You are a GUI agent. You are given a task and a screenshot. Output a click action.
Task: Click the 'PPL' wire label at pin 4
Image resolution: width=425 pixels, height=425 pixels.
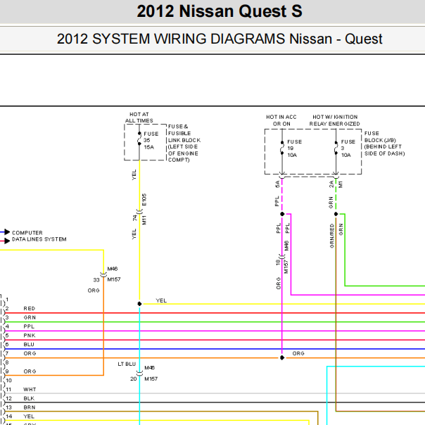pyautogui.click(x=29, y=326)
